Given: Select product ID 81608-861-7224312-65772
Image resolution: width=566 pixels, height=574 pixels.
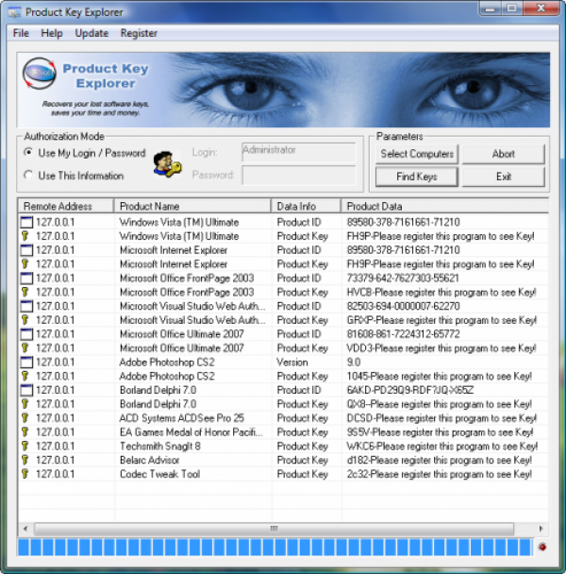Looking at the screenshot, I should click(403, 334).
